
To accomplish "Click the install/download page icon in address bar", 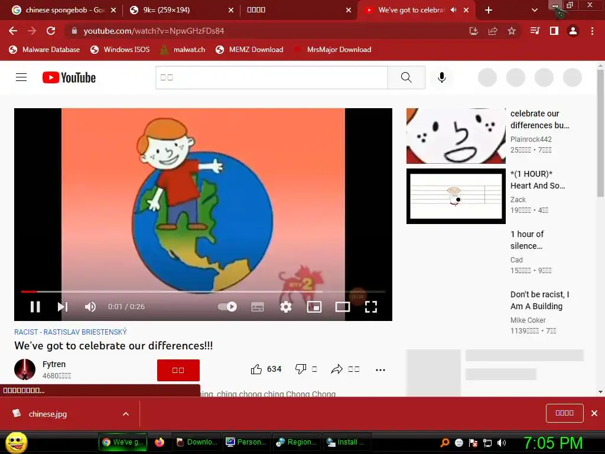I will coord(474,31).
